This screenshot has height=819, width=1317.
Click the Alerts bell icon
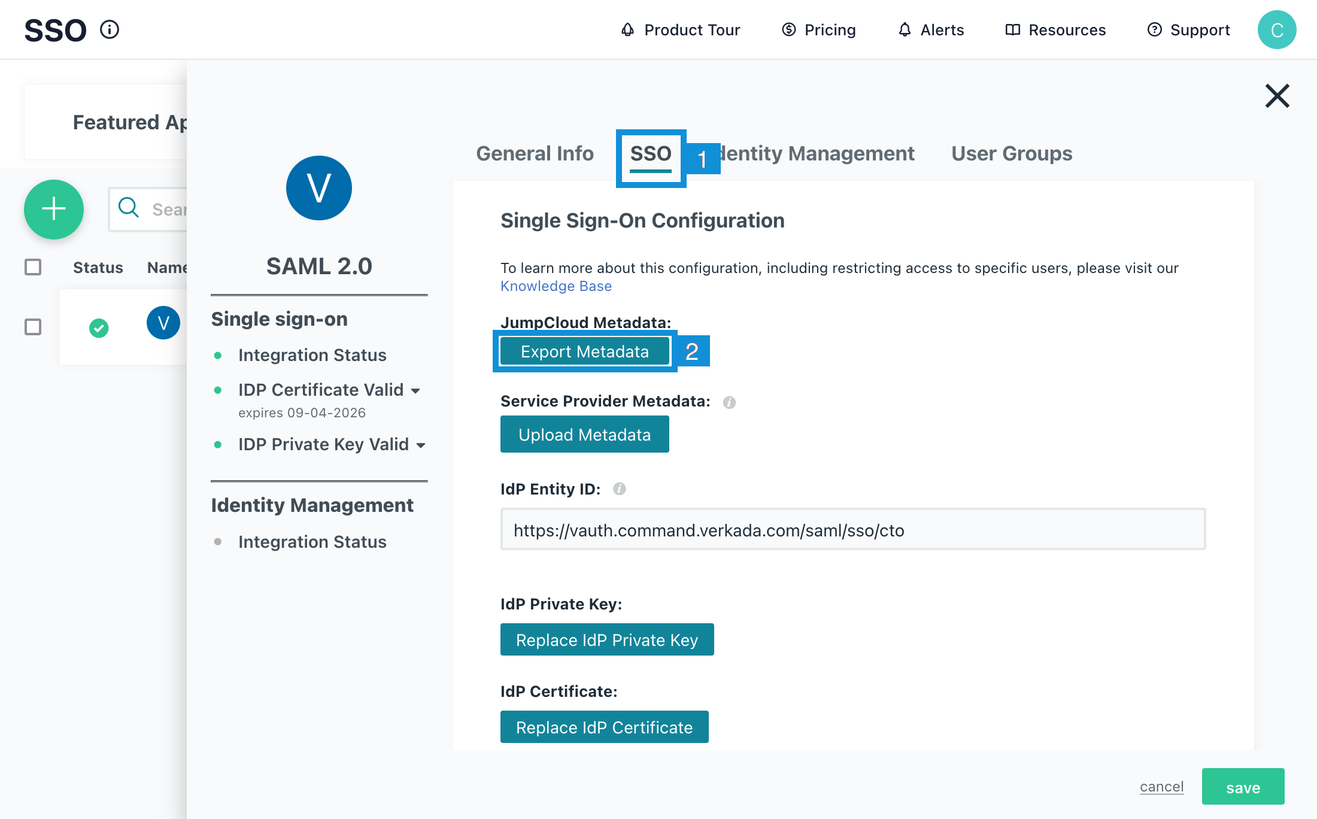pos(905,30)
